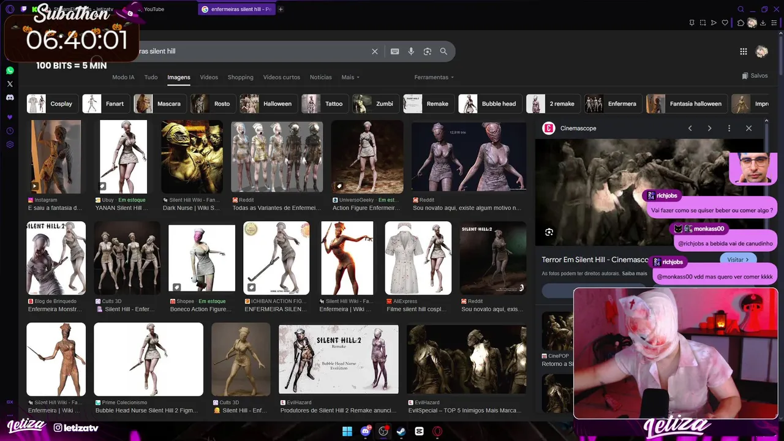Viewport: 784px width, 441px height.
Task: Click the send arrow icon in toolbar
Action: click(x=714, y=23)
